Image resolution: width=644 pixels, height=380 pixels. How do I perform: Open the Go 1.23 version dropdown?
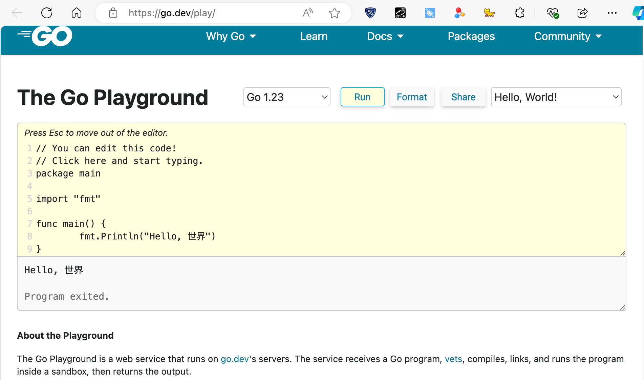[x=287, y=97]
